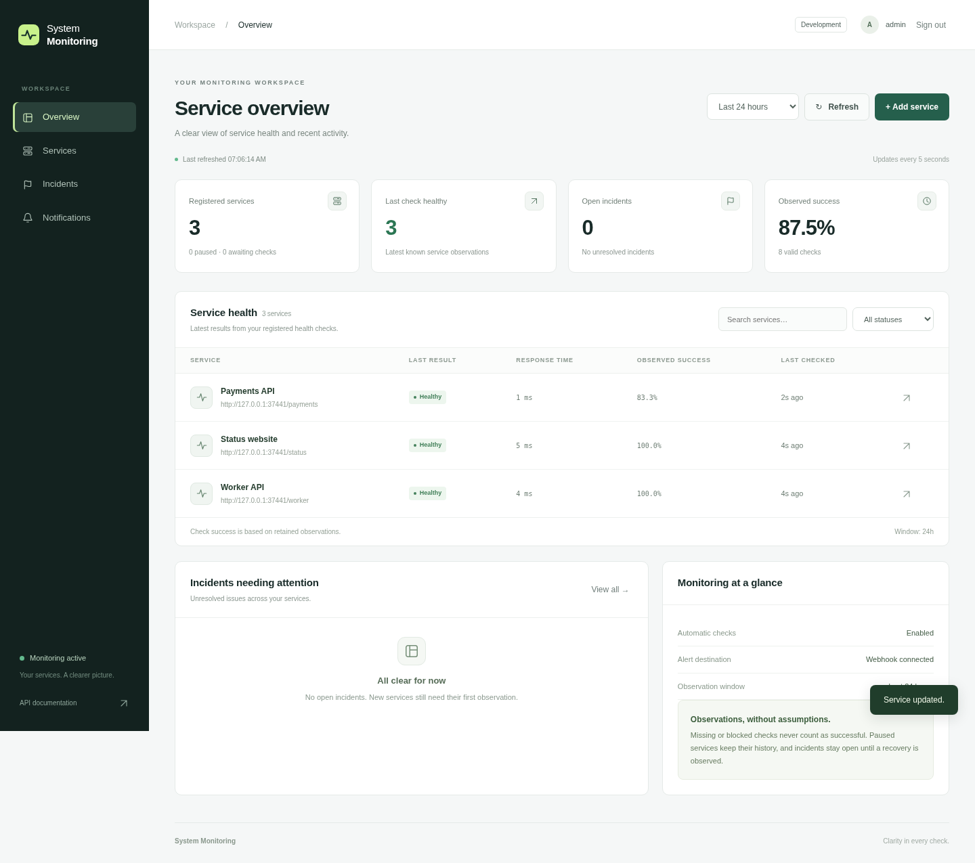975x863 pixels.
Task: Open the time range dropdown
Action: click(753, 107)
